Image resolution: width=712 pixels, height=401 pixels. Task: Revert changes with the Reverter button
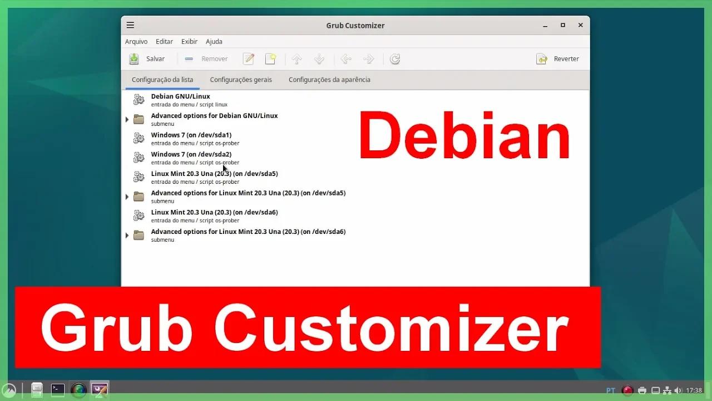[x=558, y=58]
